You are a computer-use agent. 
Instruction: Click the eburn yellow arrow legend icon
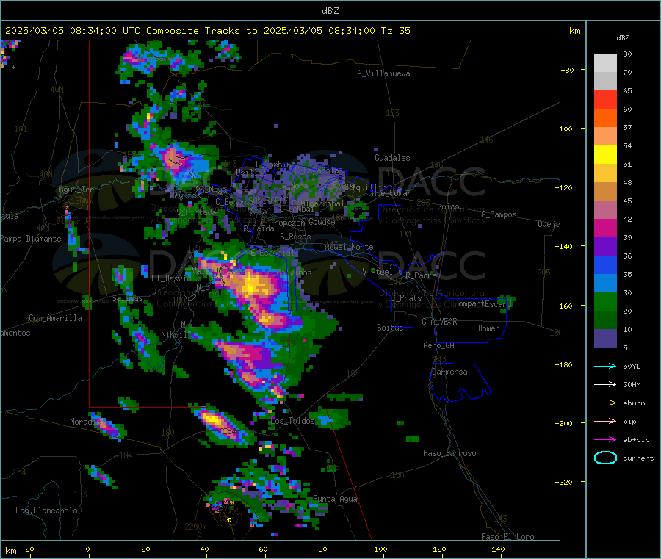tap(605, 403)
